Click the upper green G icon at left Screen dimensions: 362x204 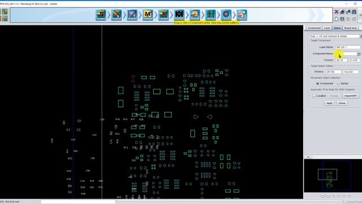5,11
